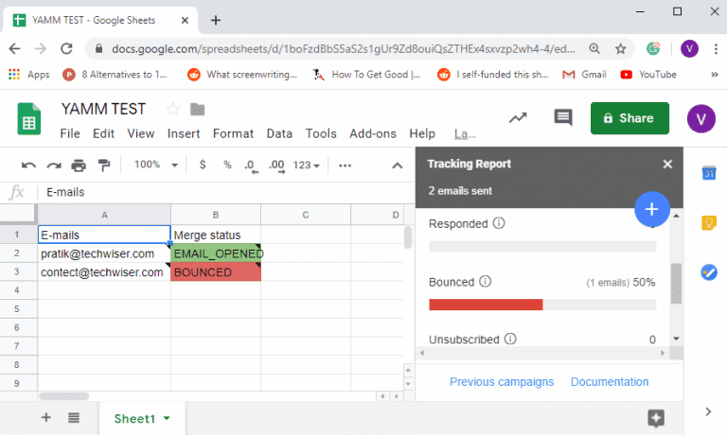Select the paint format tool
The width and height of the screenshot is (727, 436).
104,166
